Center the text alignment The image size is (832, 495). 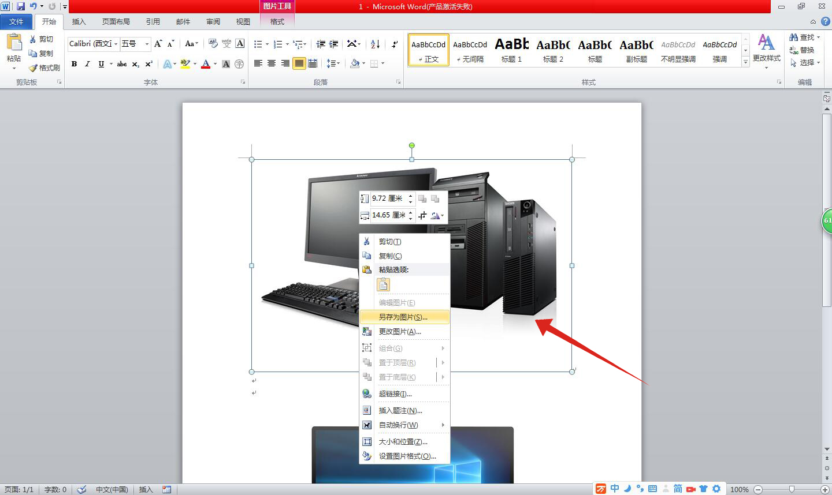coord(272,63)
